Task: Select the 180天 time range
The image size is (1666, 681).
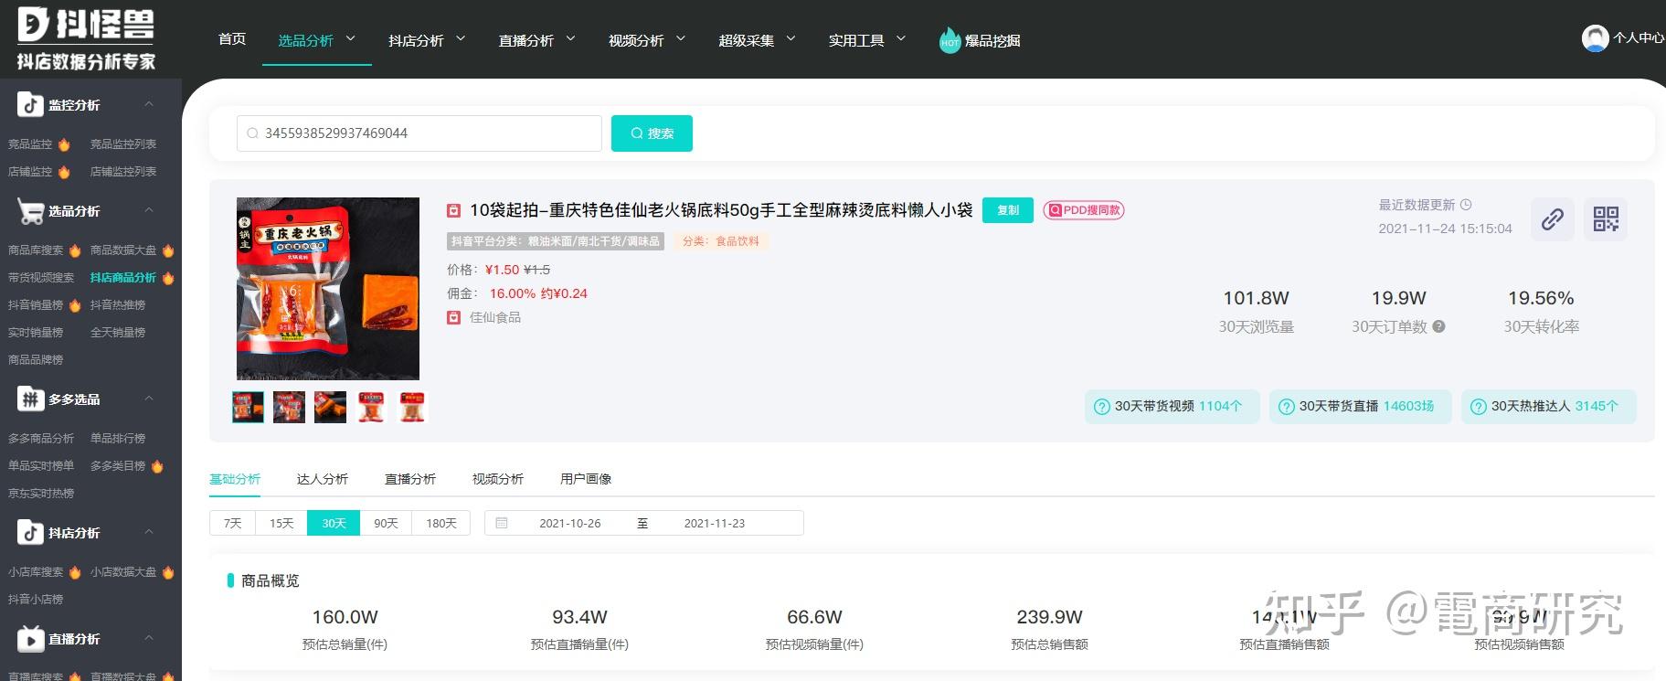Action: pyautogui.click(x=441, y=523)
